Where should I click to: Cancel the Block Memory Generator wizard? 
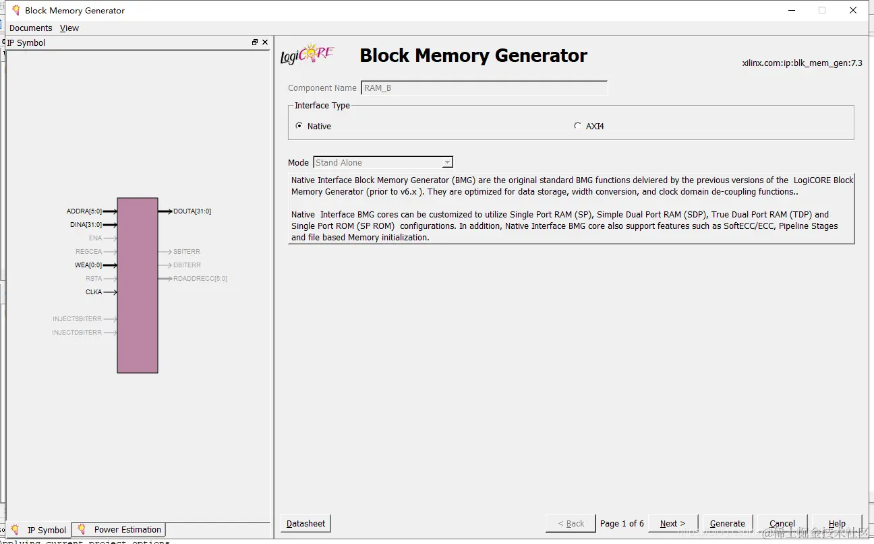click(782, 523)
